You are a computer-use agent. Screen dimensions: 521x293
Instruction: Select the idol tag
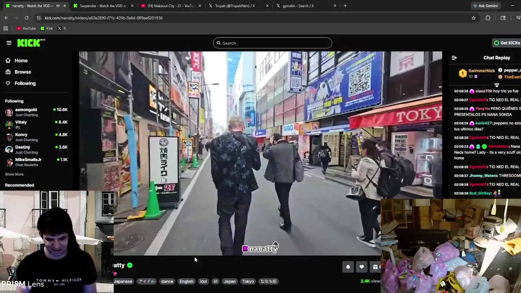pyautogui.click(x=203, y=281)
